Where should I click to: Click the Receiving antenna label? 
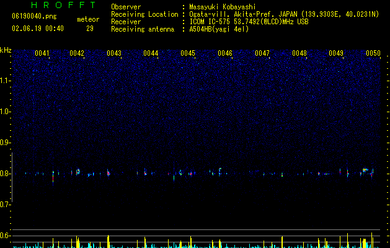pos(143,29)
